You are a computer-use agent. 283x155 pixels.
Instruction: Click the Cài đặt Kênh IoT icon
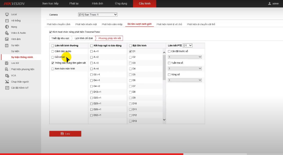7,88
